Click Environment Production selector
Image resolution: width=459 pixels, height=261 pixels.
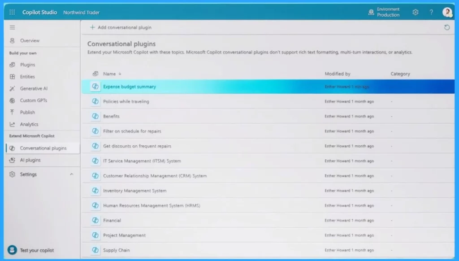point(384,12)
